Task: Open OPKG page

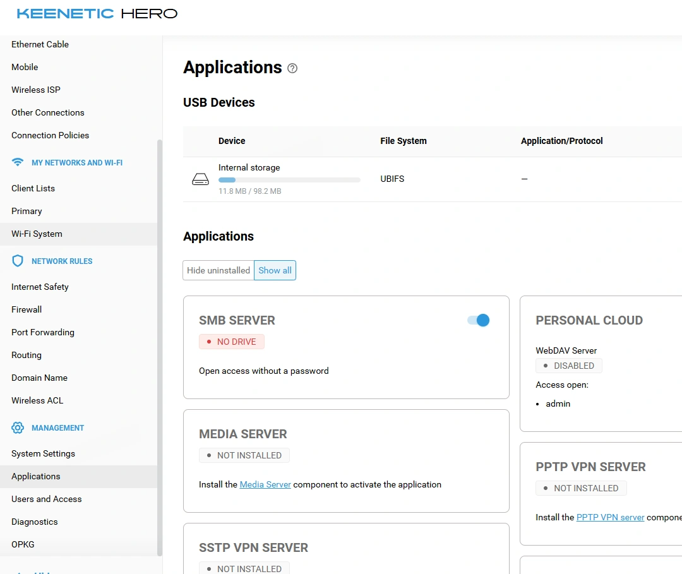Action: tap(23, 544)
